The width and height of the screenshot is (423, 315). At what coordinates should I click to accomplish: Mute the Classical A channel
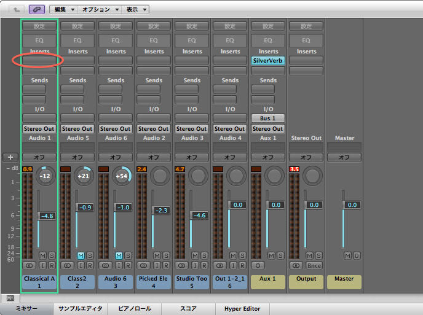42,255
